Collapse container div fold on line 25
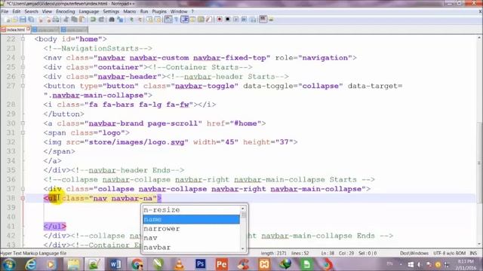The height and width of the screenshot is (271, 483). [x=23, y=67]
